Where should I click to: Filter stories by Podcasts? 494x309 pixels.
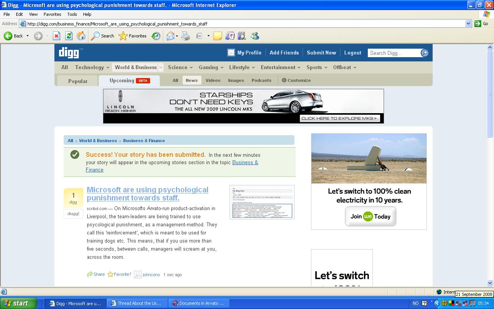click(261, 80)
